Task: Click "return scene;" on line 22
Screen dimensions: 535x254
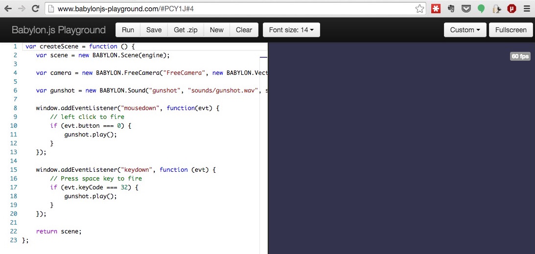Action: 59,231
